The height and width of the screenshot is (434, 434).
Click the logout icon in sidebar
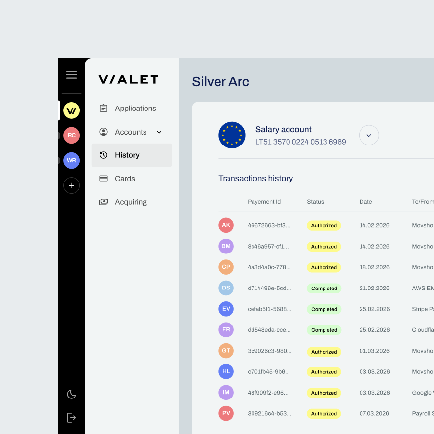(72, 418)
